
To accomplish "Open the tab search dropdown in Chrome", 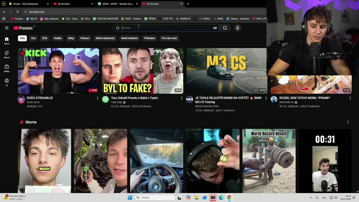I will pos(4,4).
